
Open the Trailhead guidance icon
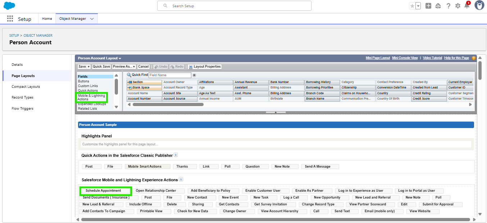click(x=438, y=6)
